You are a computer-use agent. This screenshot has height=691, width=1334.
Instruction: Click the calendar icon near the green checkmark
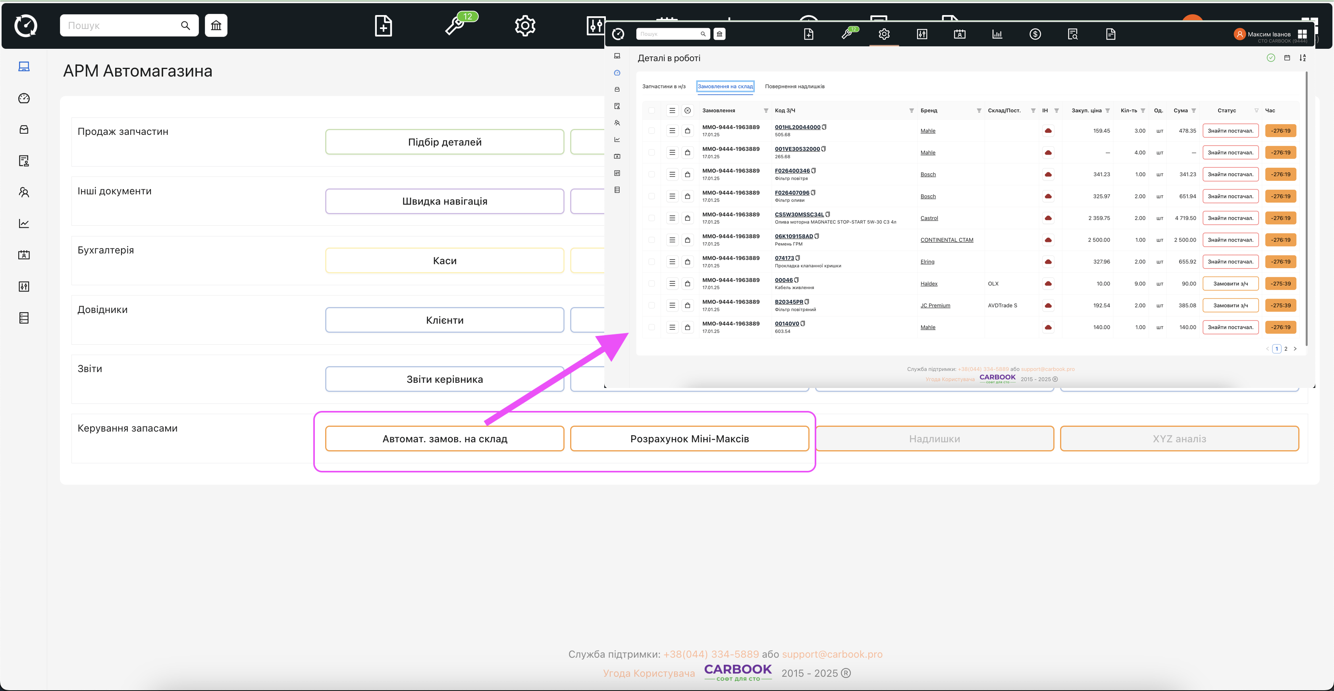[x=1287, y=58]
